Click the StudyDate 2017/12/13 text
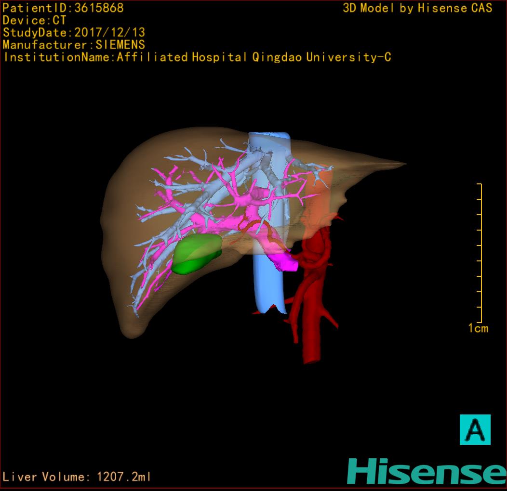This screenshot has height=491, width=507. 74,33
